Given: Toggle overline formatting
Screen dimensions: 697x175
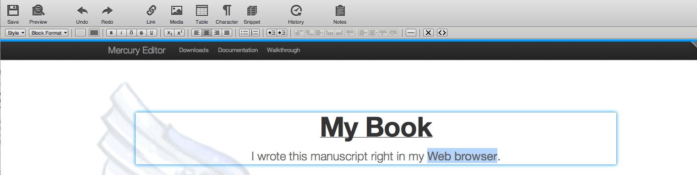Looking at the screenshot, I should [131, 33].
